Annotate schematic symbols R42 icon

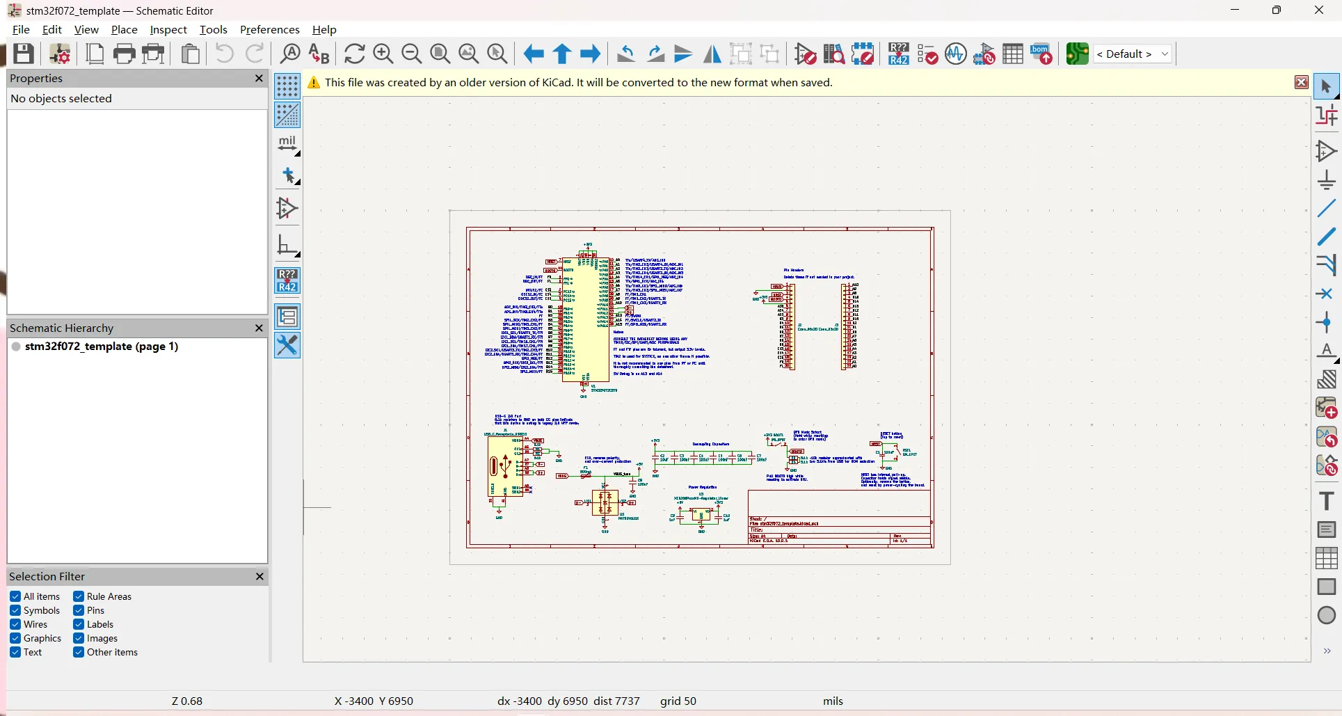click(898, 54)
